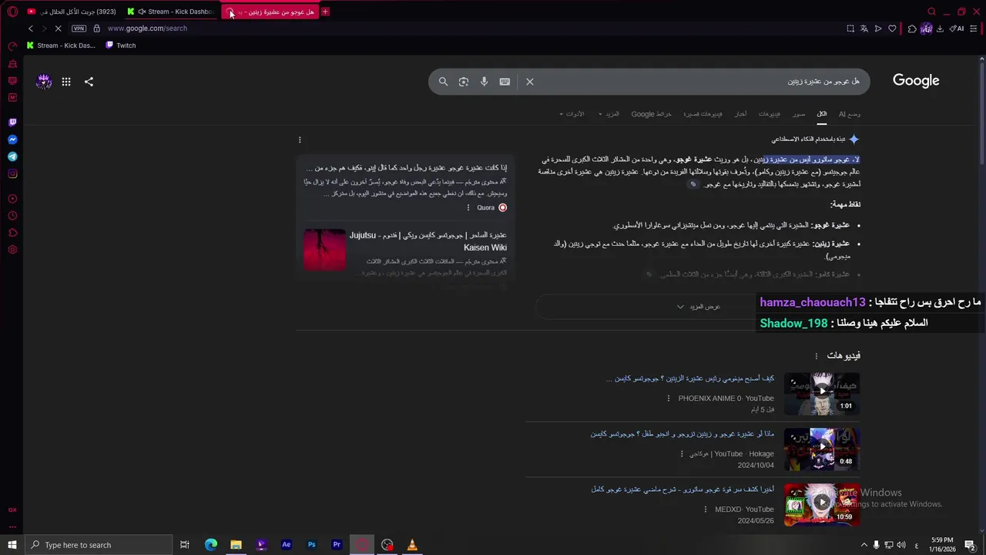Screen dimensions: 986x555
Task: Switch to the Stream - Kick Dashboard tab
Action: [x=171, y=12]
